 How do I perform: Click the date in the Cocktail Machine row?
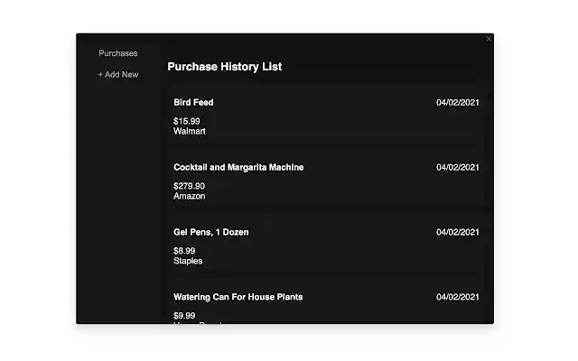pos(458,167)
